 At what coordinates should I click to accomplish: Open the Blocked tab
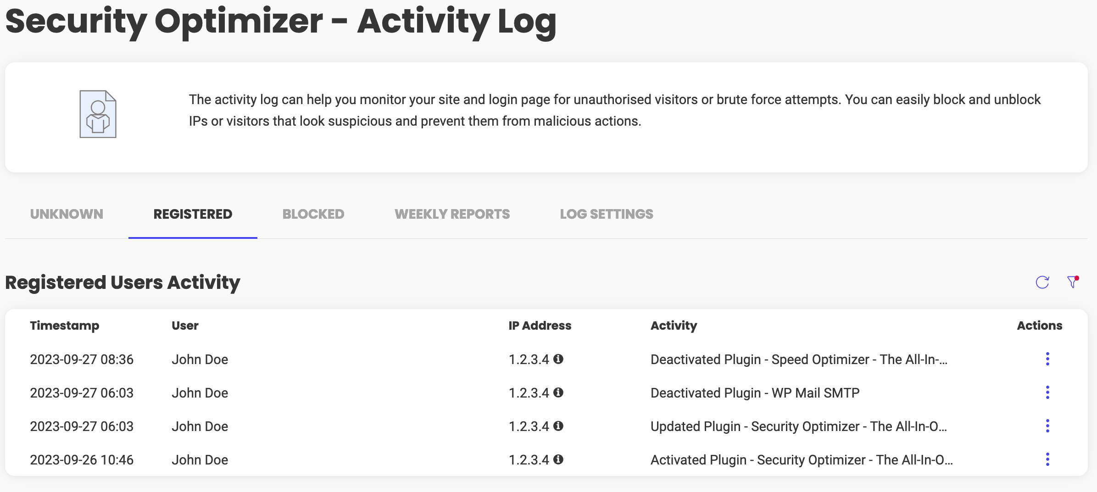(313, 214)
